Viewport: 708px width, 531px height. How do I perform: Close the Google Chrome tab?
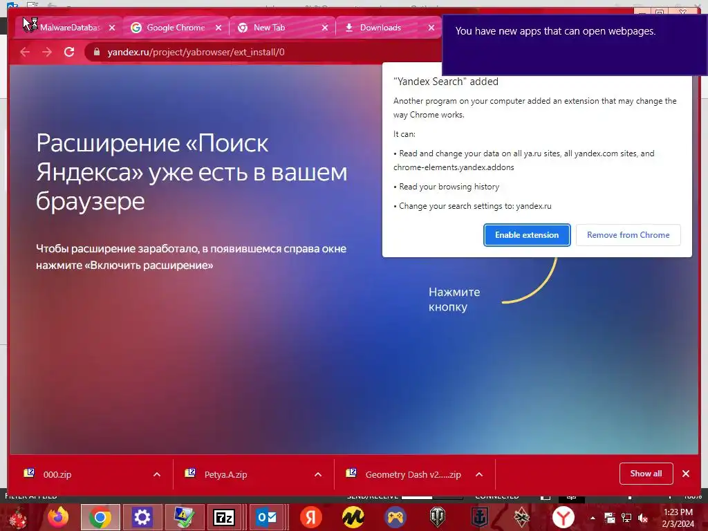click(218, 28)
